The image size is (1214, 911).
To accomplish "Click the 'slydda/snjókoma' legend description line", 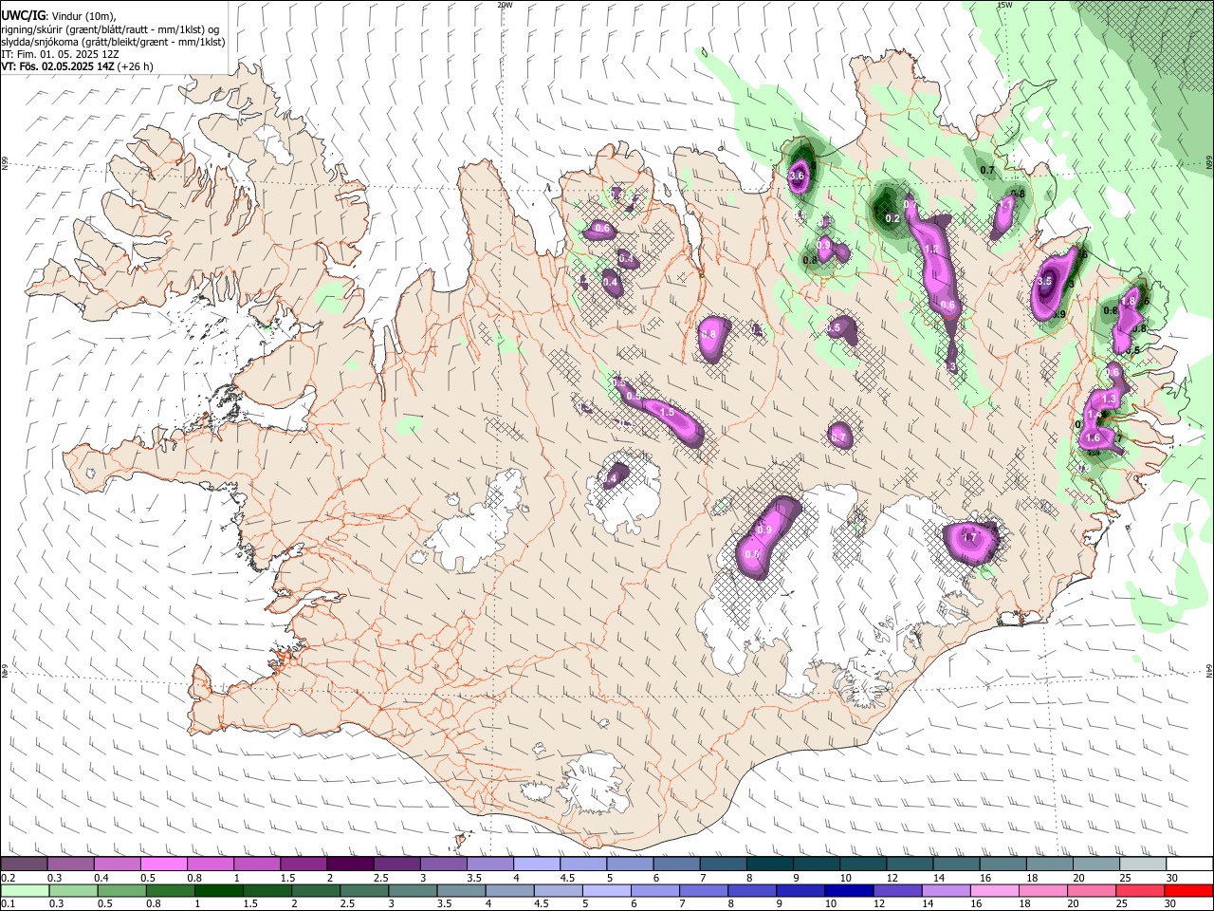I will pyautogui.click(x=114, y=42).
